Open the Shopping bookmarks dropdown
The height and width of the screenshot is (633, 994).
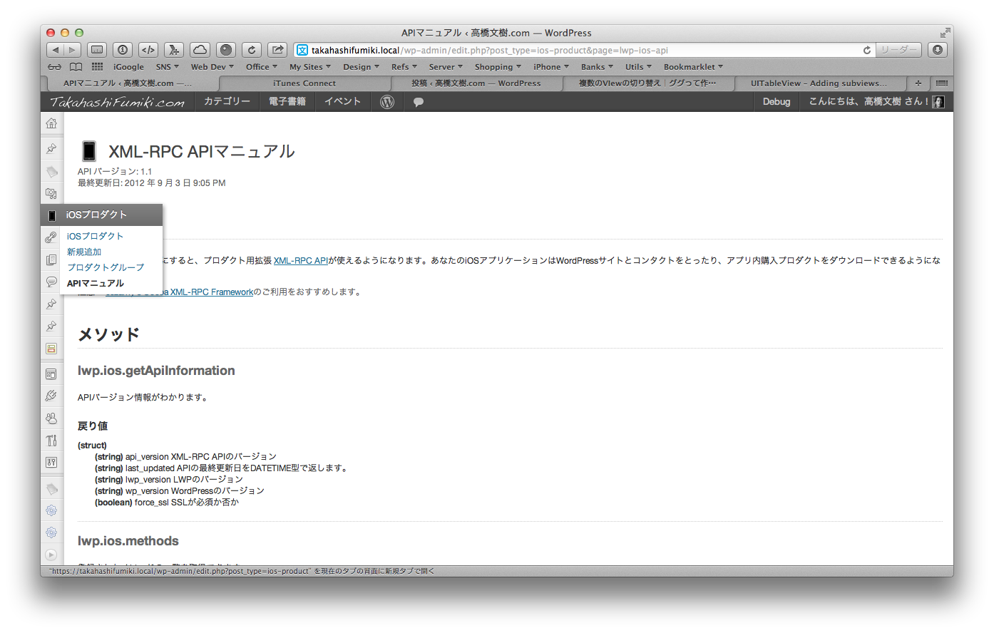(x=498, y=67)
